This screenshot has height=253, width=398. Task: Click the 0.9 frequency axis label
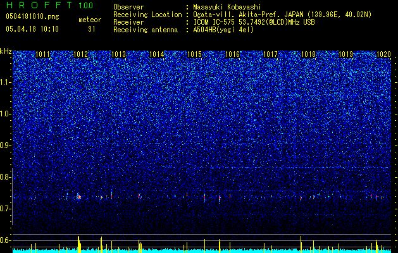click(6, 145)
